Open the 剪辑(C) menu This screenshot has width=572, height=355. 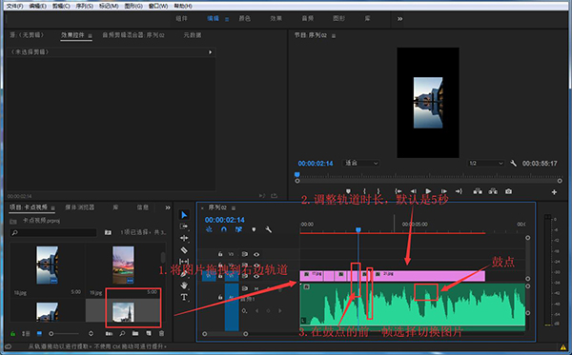tap(61, 6)
